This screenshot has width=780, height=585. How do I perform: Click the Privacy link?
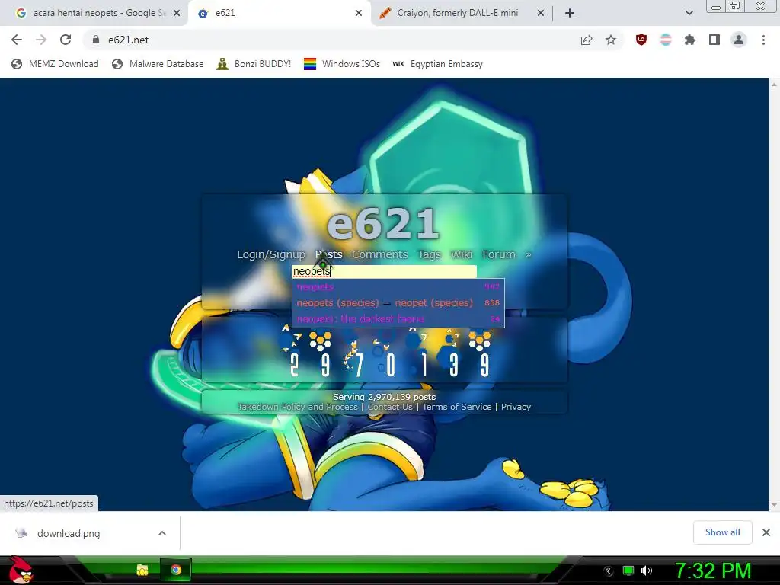coord(516,407)
